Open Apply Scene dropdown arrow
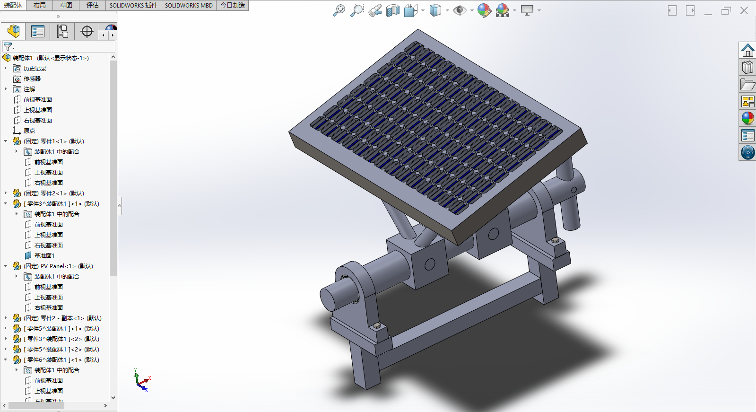756x412 pixels. (514, 10)
